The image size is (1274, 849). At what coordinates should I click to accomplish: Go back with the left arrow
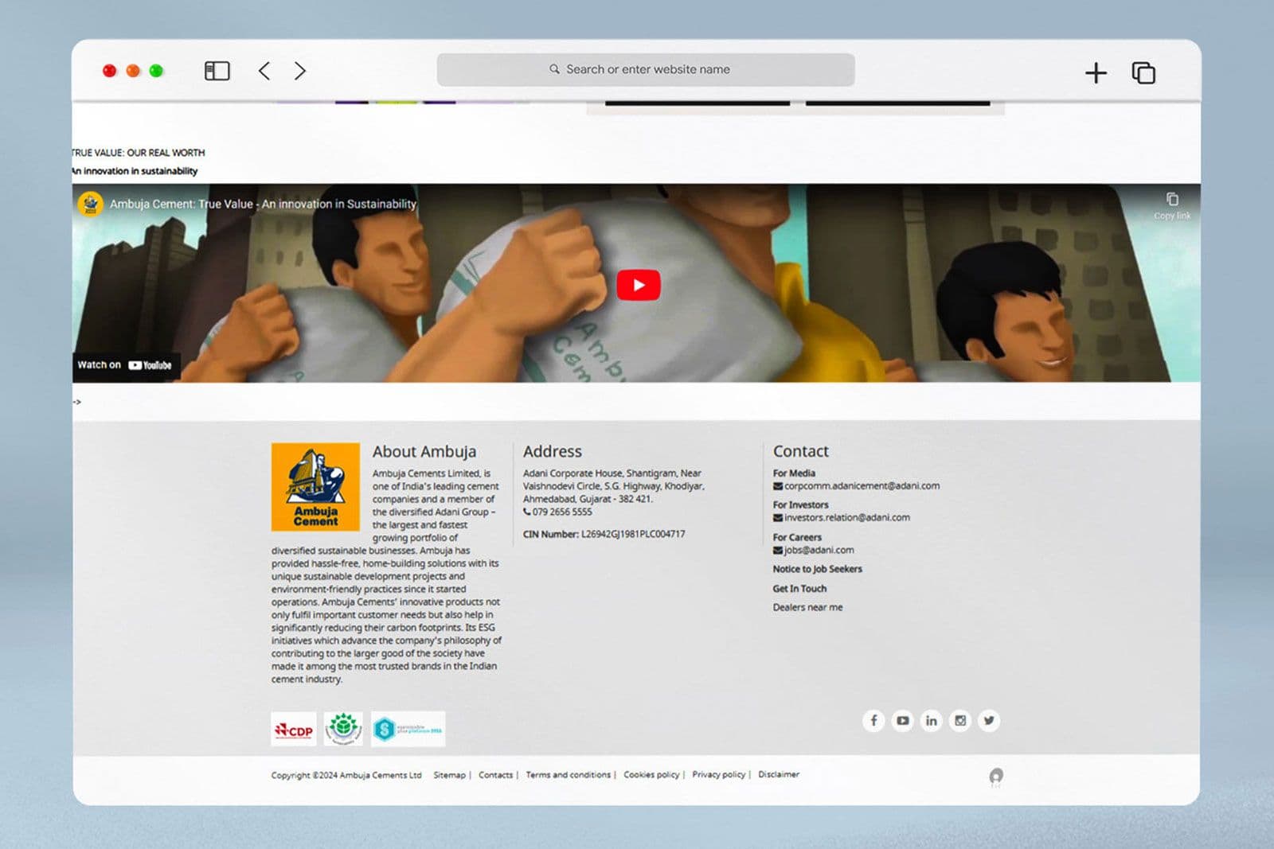(264, 71)
